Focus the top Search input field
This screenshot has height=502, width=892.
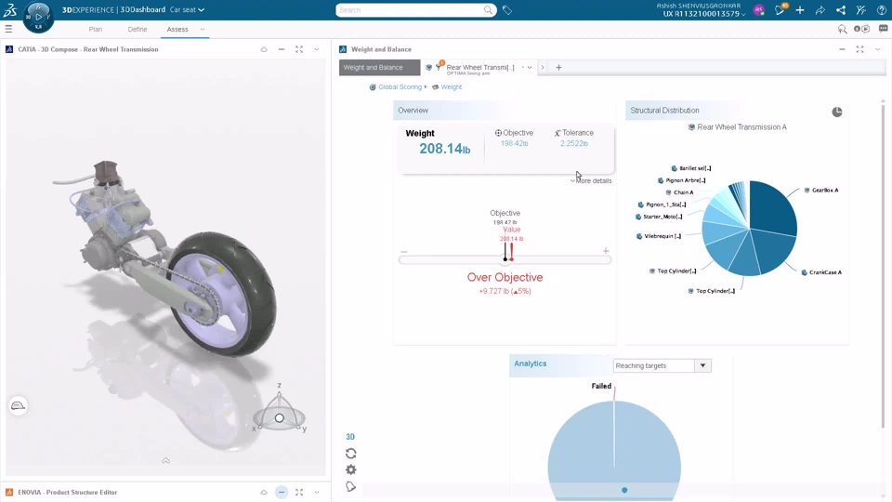tap(410, 9)
